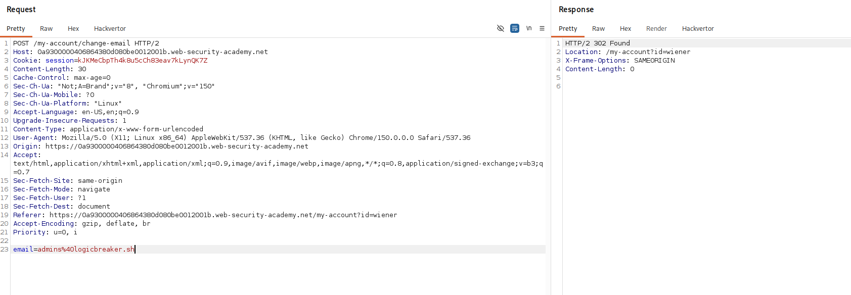Viewport: 851px width, 295px height.
Task: Select the Response Raw tab
Action: 598,29
